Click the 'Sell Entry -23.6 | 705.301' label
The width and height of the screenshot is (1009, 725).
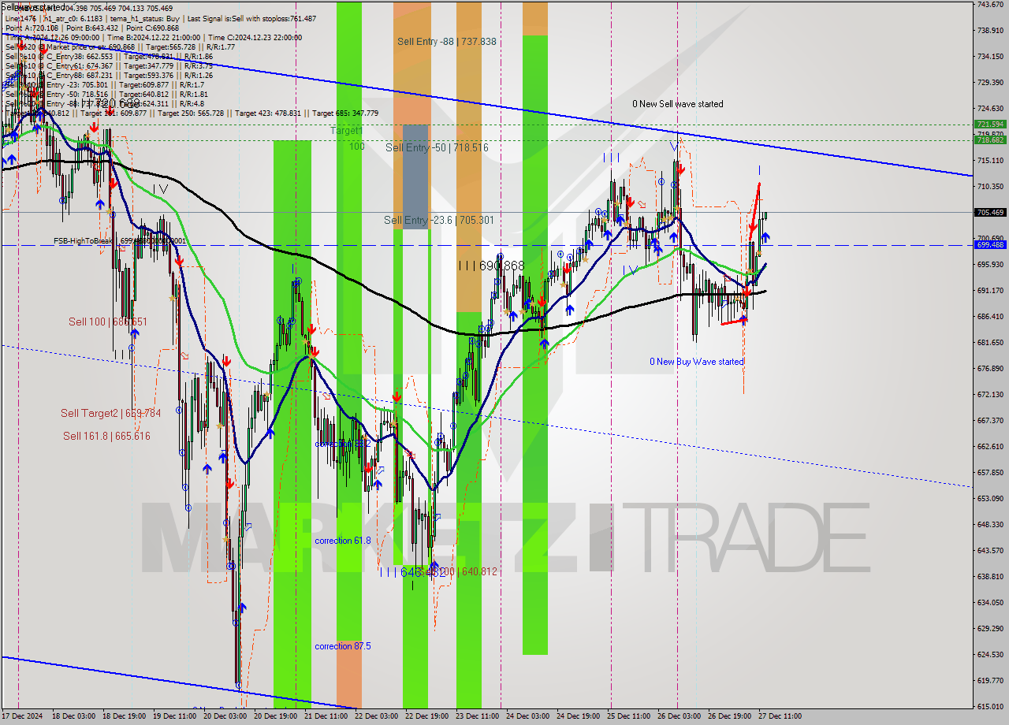coord(439,220)
